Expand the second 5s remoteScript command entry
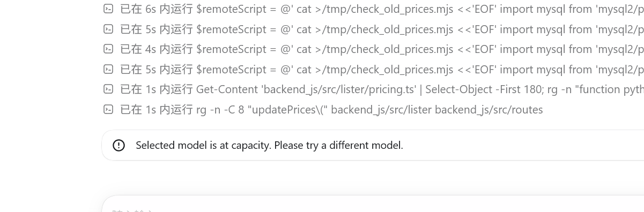This screenshot has height=212, width=644. click(373, 69)
